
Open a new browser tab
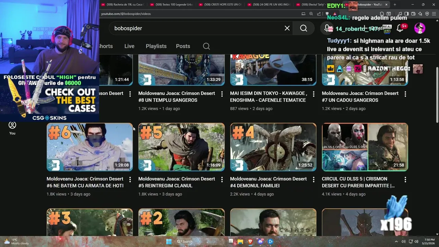395,4
